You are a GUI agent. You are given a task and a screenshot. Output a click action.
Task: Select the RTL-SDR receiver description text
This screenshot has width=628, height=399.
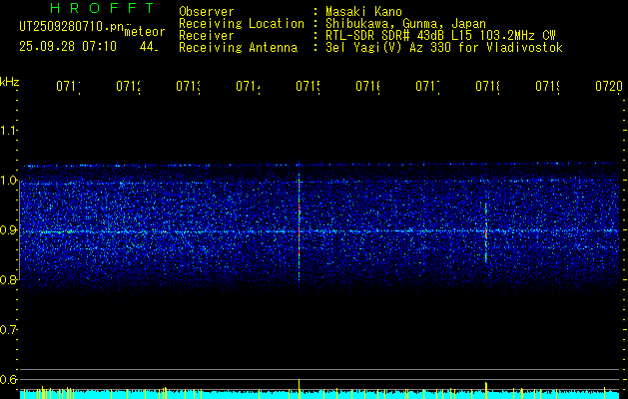tap(440, 36)
